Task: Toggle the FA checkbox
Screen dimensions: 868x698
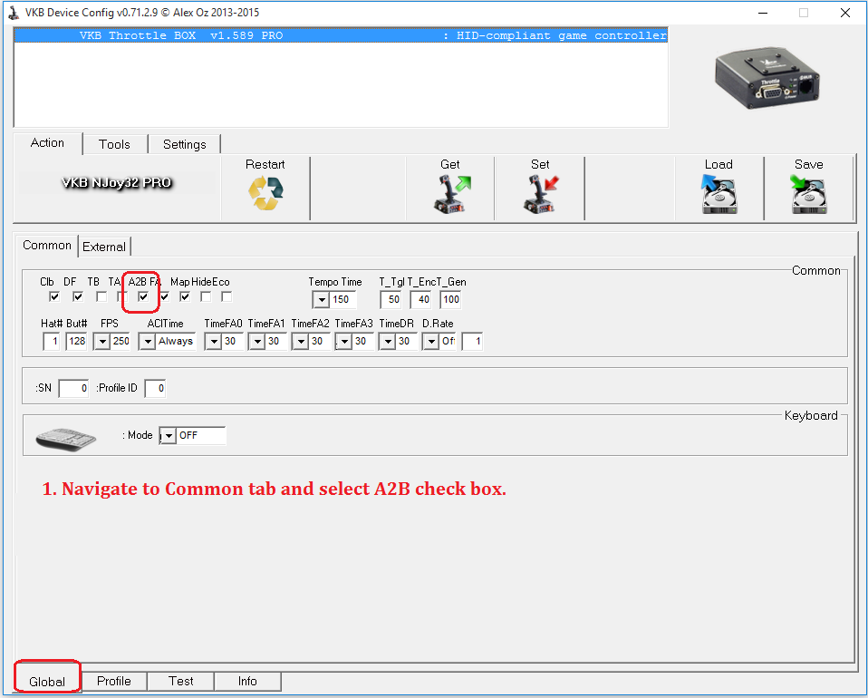Action: pyautogui.click(x=164, y=297)
